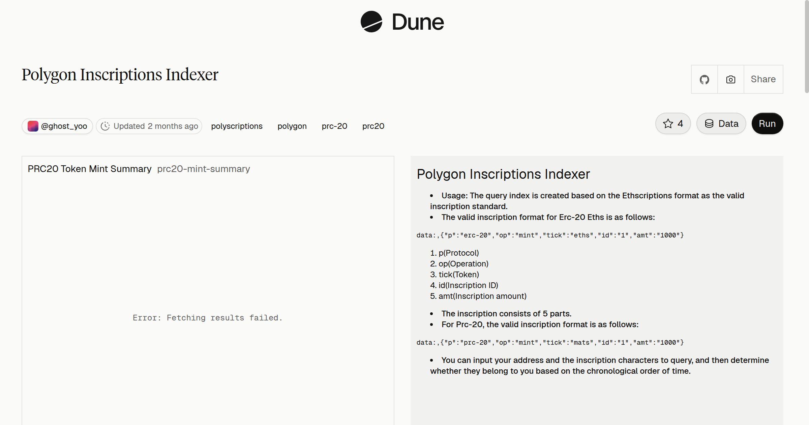Click the camera screenshot icon
Viewport: 809px width, 425px height.
(x=730, y=79)
